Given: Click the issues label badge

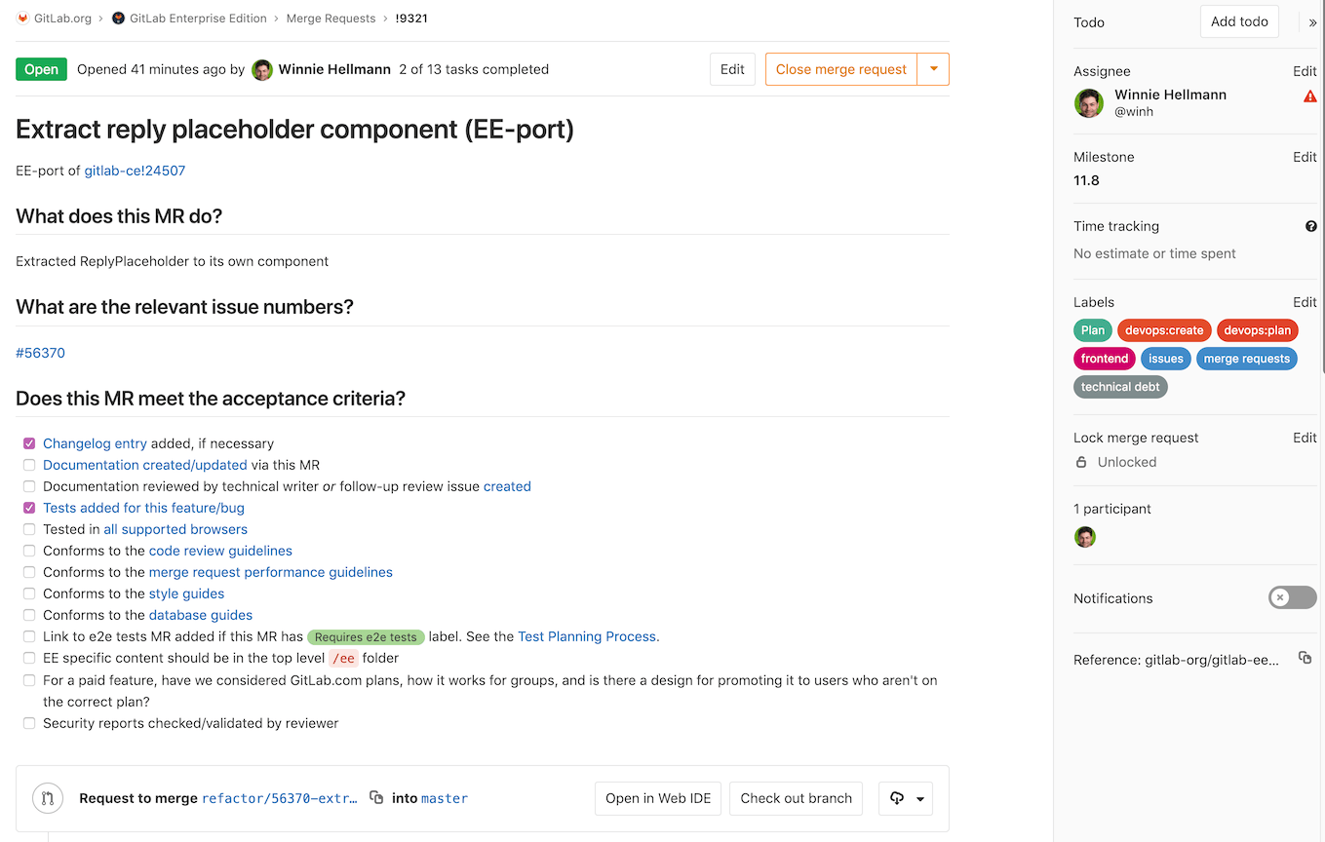Looking at the screenshot, I should click(x=1166, y=359).
